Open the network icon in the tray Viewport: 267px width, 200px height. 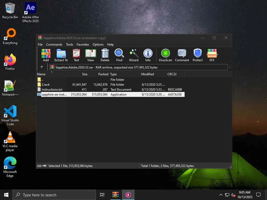pyautogui.click(x=227, y=195)
